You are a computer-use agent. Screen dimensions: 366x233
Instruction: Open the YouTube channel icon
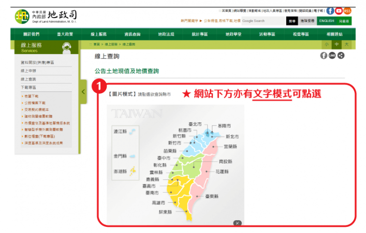pyautogui.click(x=338, y=11)
